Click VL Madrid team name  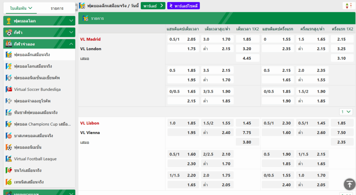(x=90, y=39)
